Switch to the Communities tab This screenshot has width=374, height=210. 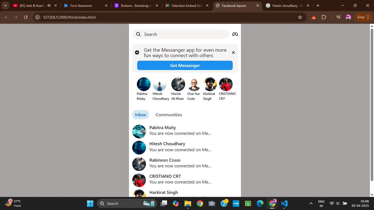coord(169,114)
